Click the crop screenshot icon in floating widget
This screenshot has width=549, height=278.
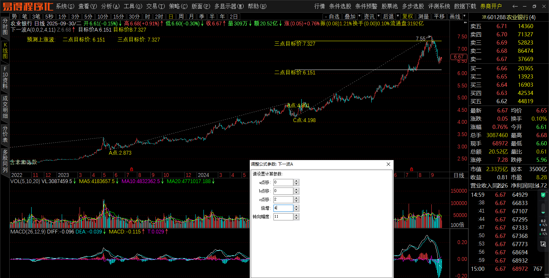543,244
